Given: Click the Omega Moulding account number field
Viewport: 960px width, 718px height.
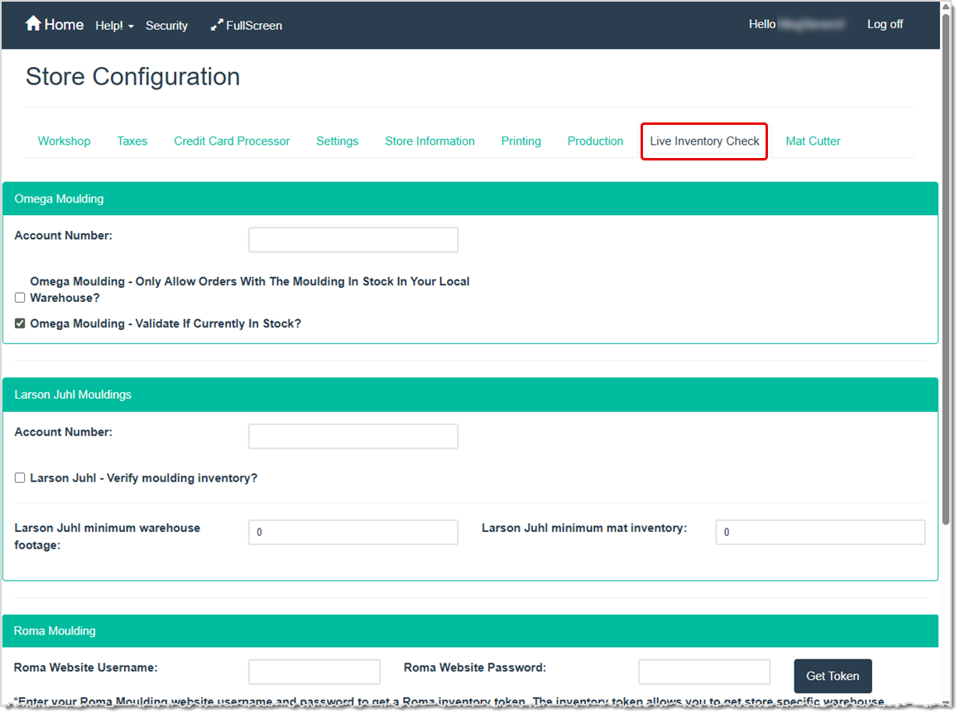Looking at the screenshot, I should tap(353, 239).
